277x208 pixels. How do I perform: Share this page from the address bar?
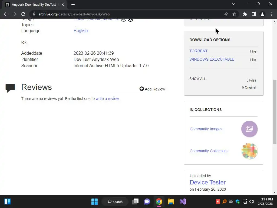tap(226, 14)
